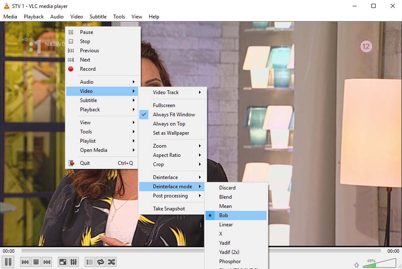
Task: Toggle loop mode icon
Action: click(x=101, y=262)
